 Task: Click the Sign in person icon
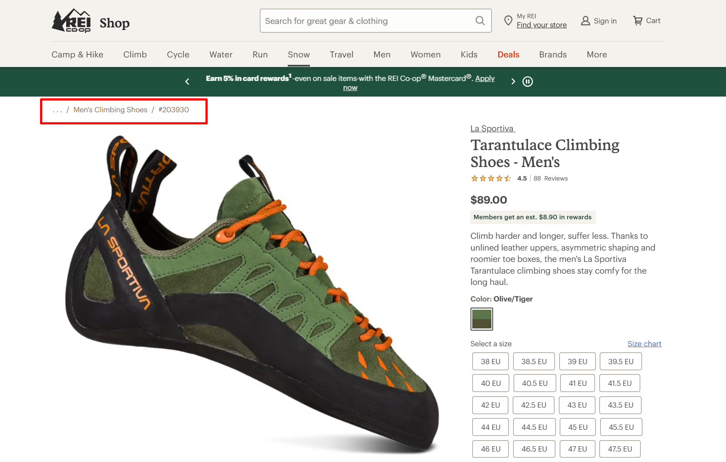point(585,21)
